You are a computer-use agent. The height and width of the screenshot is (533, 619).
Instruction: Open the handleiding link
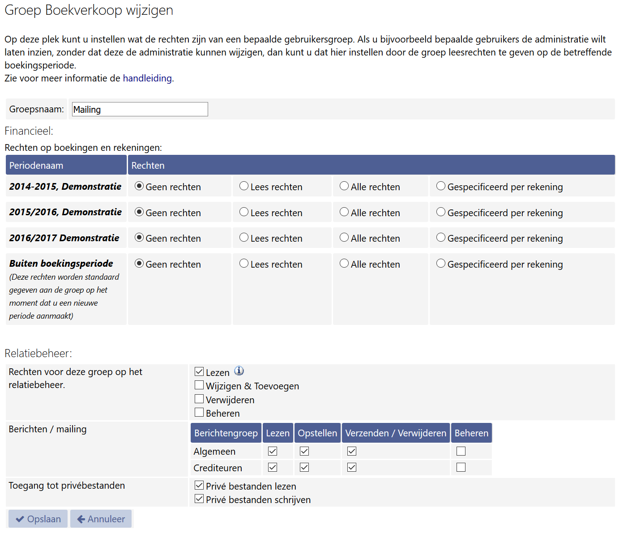(x=147, y=78)
